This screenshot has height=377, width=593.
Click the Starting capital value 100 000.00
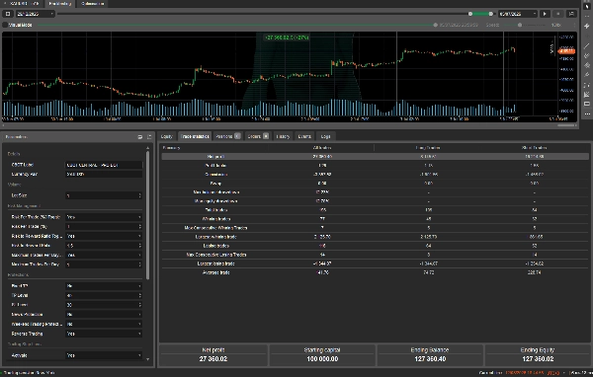(322, 359)
